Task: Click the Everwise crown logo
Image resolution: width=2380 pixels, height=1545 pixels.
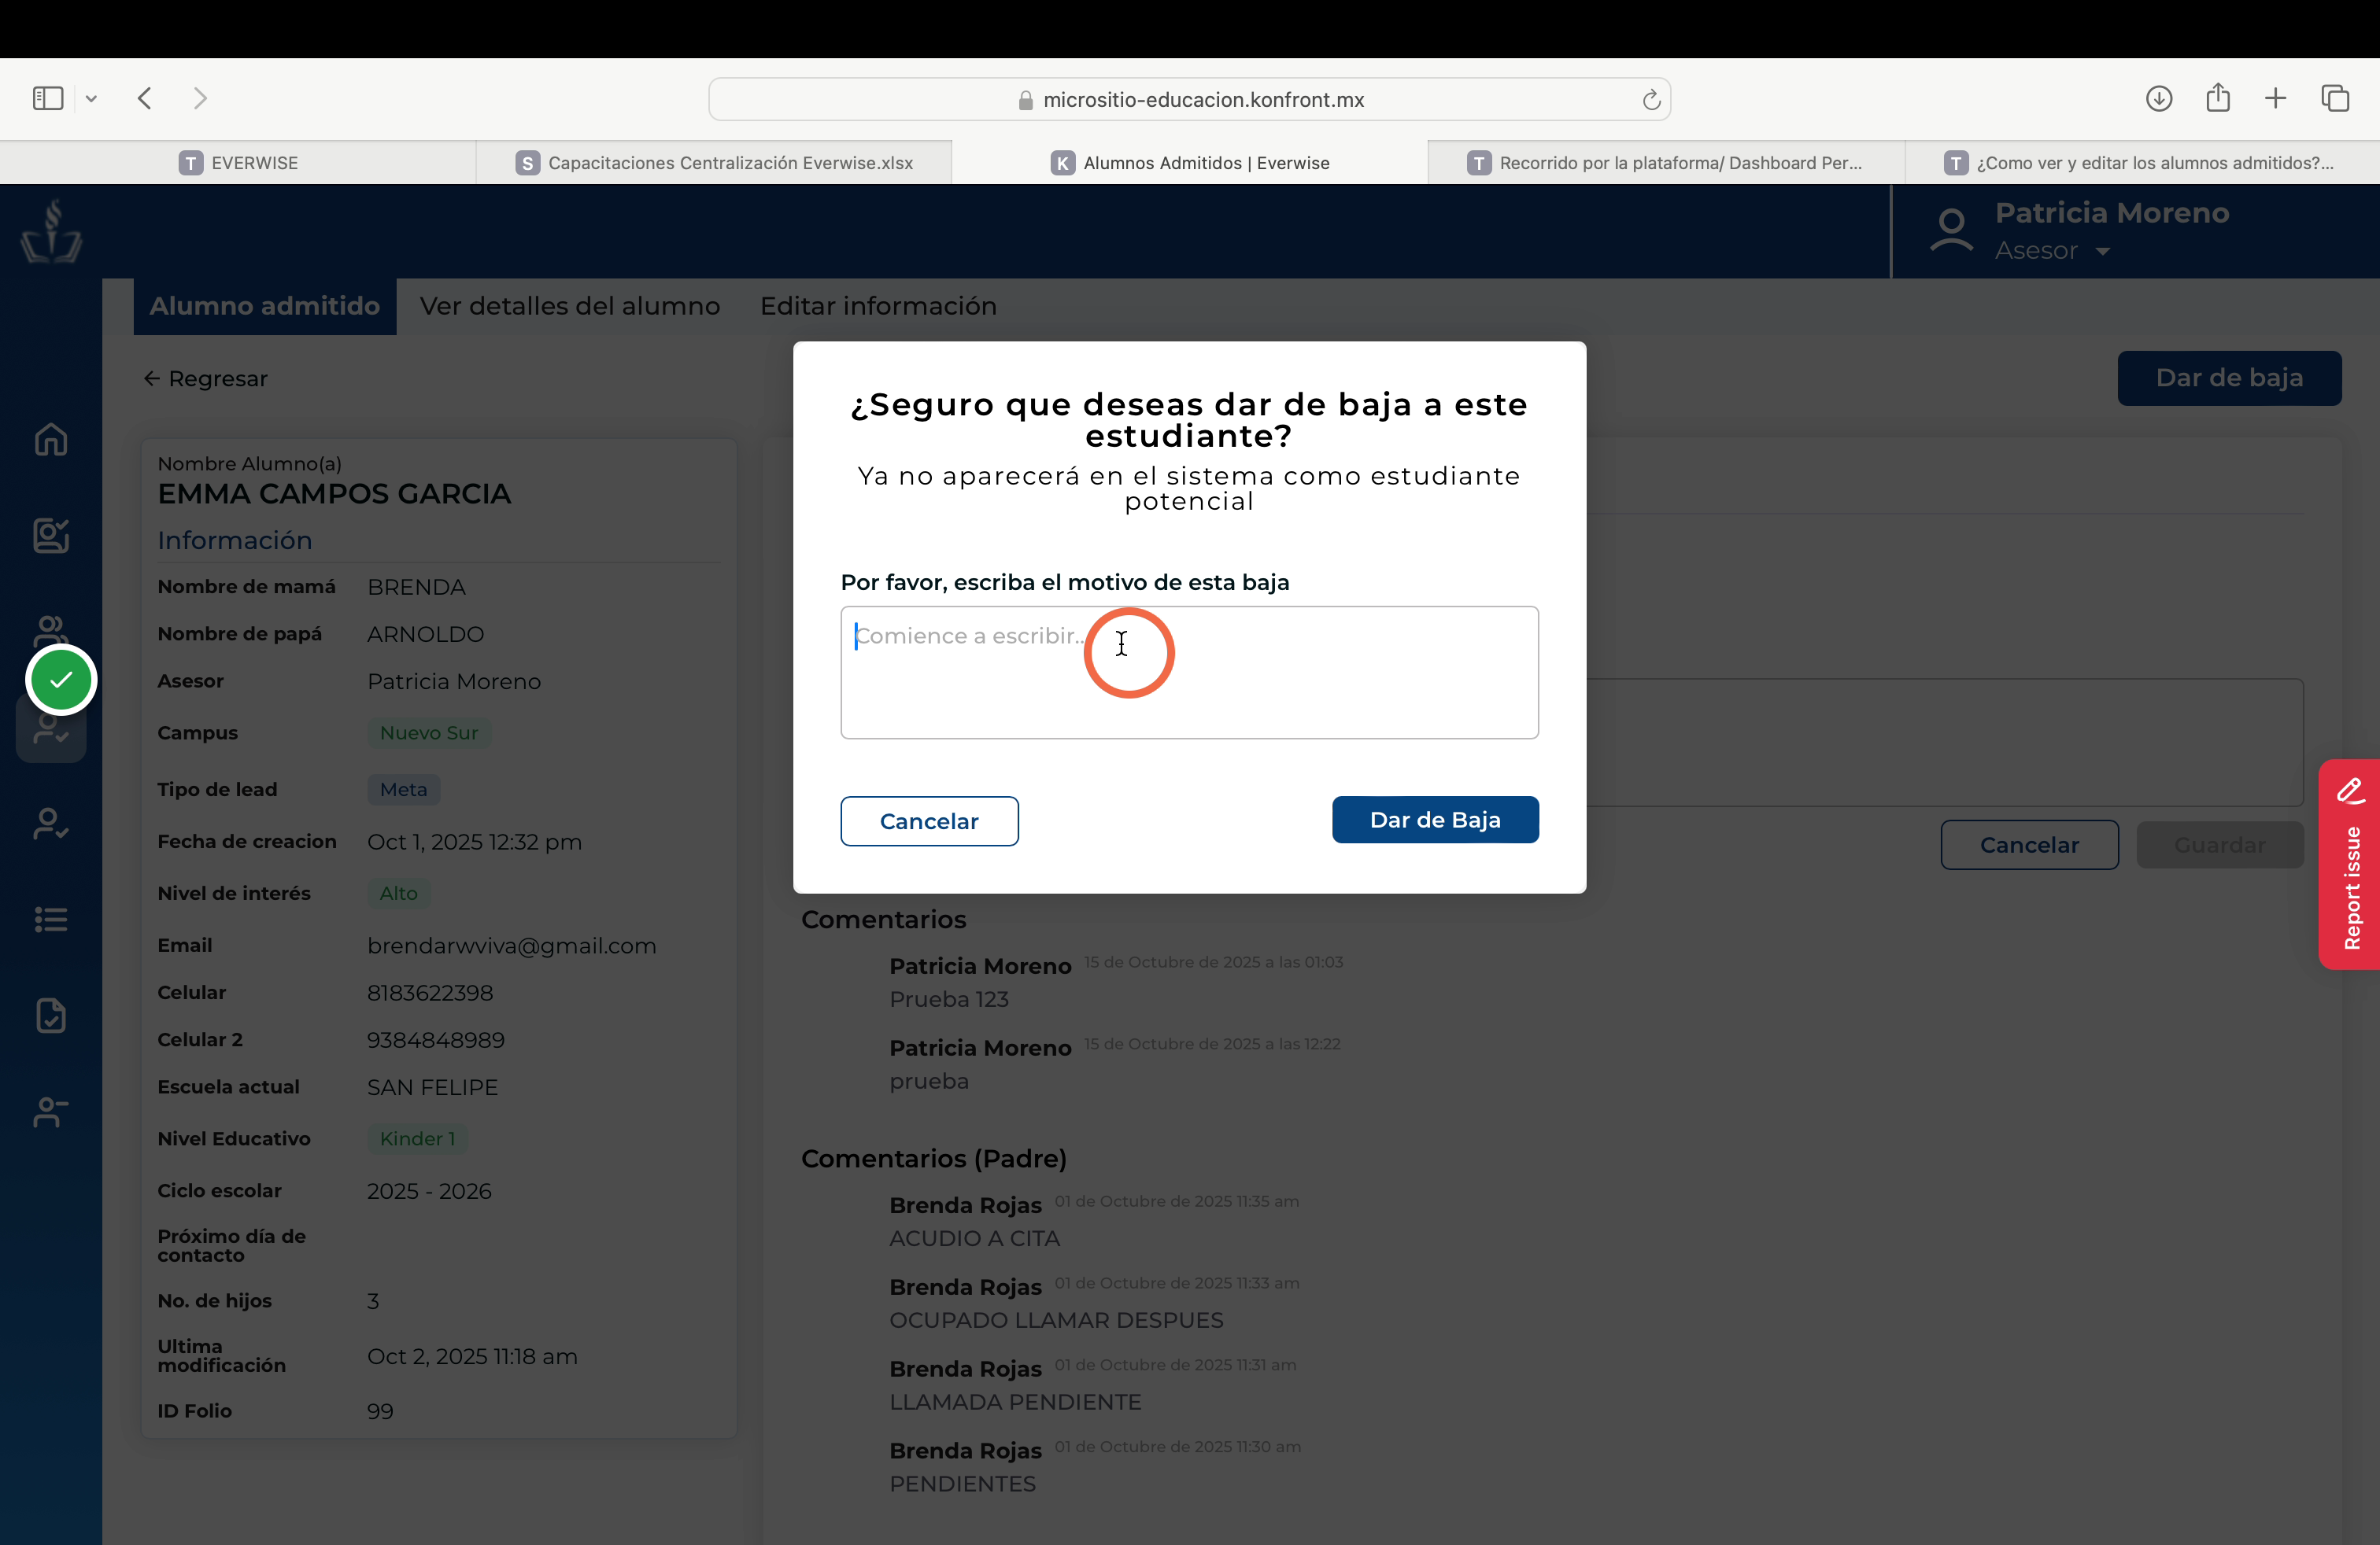Action: (x=51, y=230)
